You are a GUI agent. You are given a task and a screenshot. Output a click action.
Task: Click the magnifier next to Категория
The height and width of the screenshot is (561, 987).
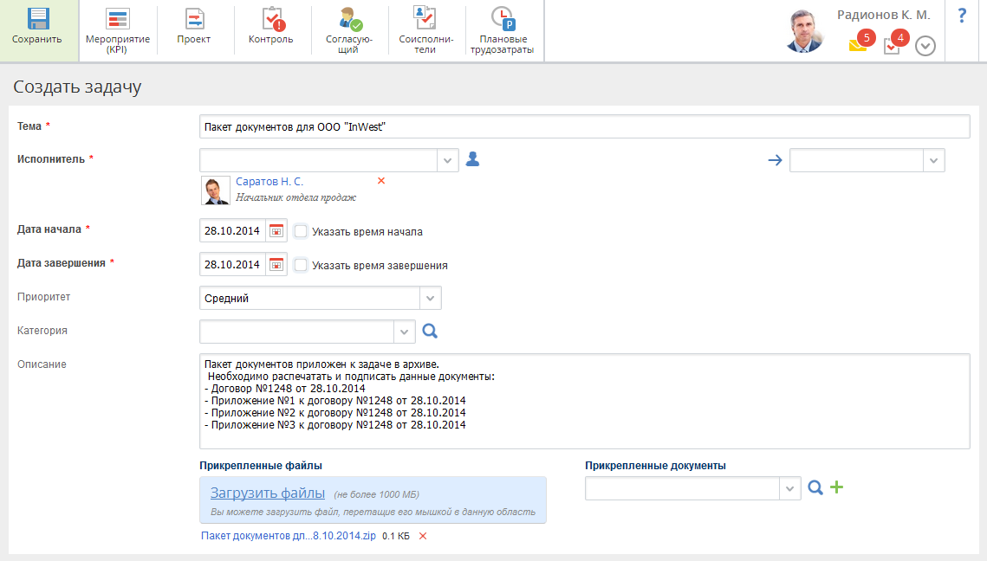click(x=430, y=331)
